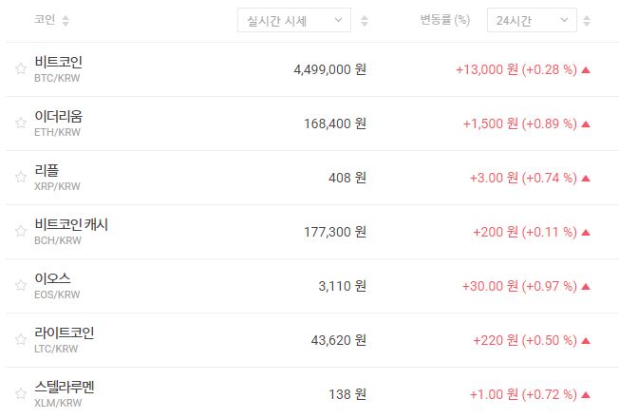Click red up-triangle on 이오스 row
619x418 pixels.
pos(586,286)
